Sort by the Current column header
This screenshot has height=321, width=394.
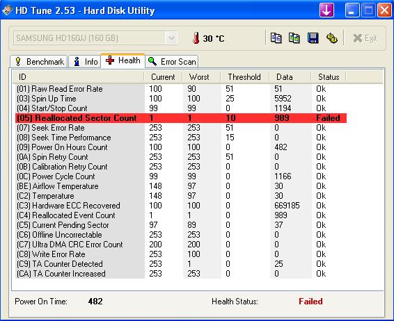163,77
